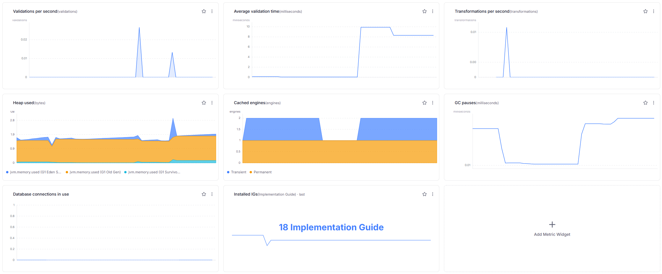Star the Transformations per second widget
The width and height of the screenshot is (662, 274).
pos(645,11)
